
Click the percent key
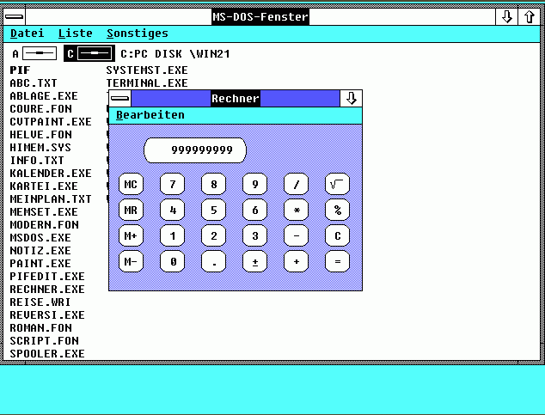click(338, 210)
